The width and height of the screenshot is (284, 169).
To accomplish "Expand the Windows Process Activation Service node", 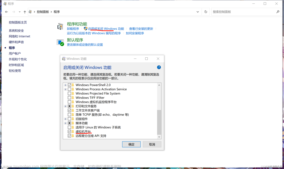I will coord(65,89).
